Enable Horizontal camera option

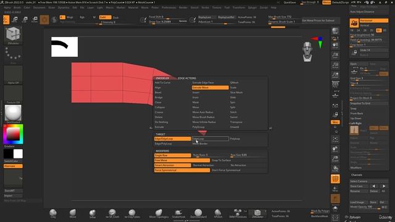click(x=373, y=20)
